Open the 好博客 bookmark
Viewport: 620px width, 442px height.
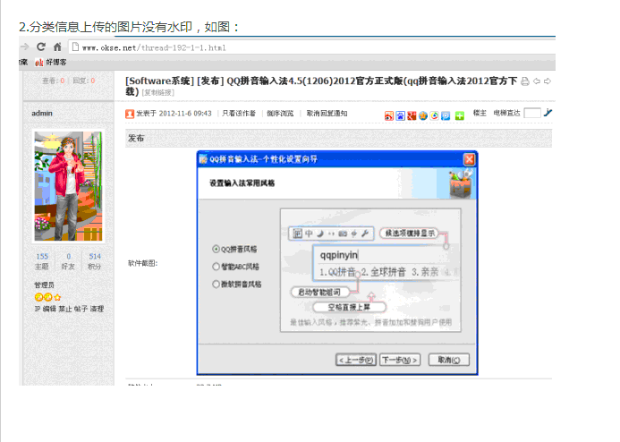[51, 63]
